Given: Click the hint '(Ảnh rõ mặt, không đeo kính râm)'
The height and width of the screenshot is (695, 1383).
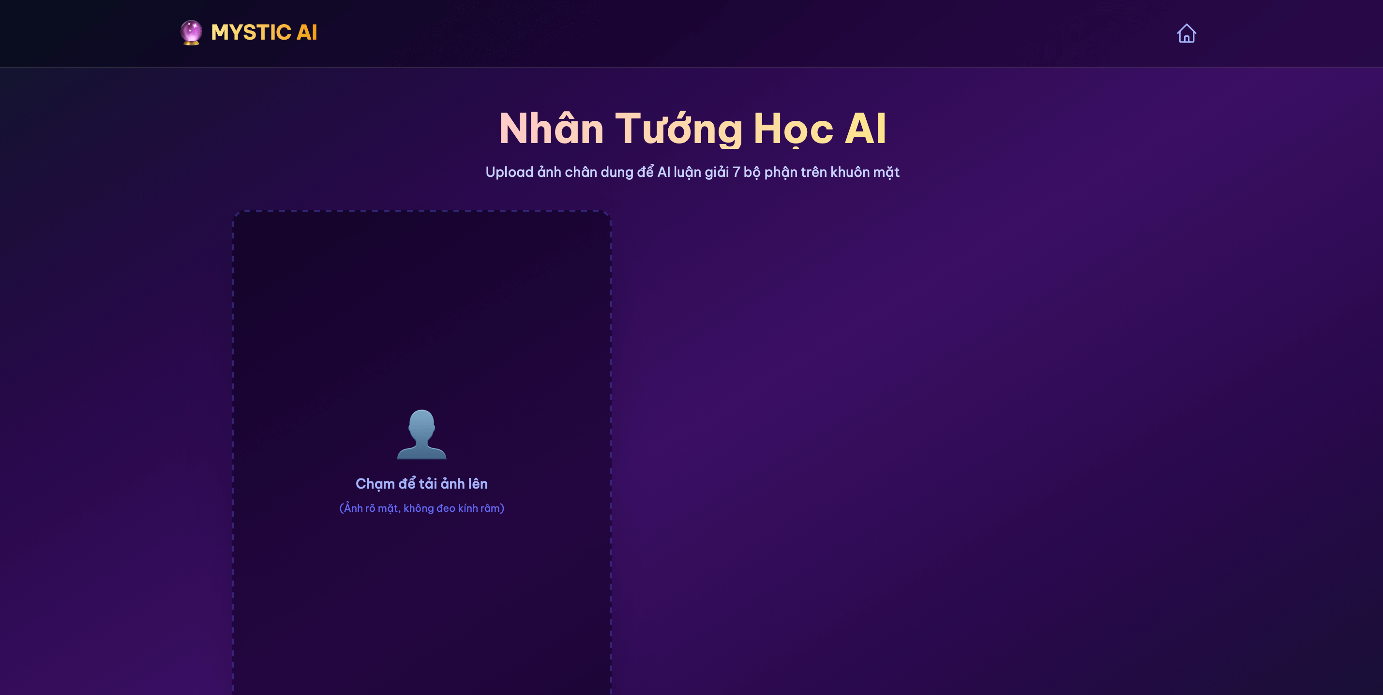Looking at the screenshot, I should [x=421, y=508].
